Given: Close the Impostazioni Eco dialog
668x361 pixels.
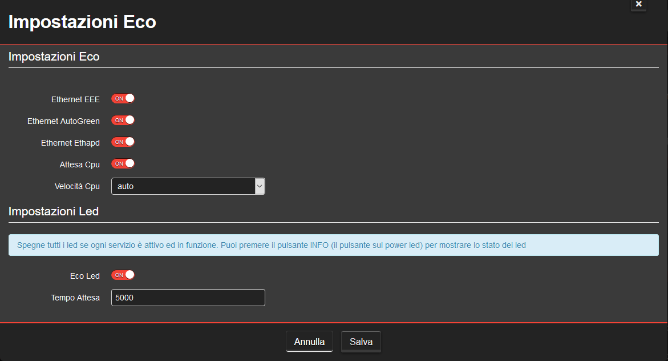Looking at the screenshot, I should (638, 5).
